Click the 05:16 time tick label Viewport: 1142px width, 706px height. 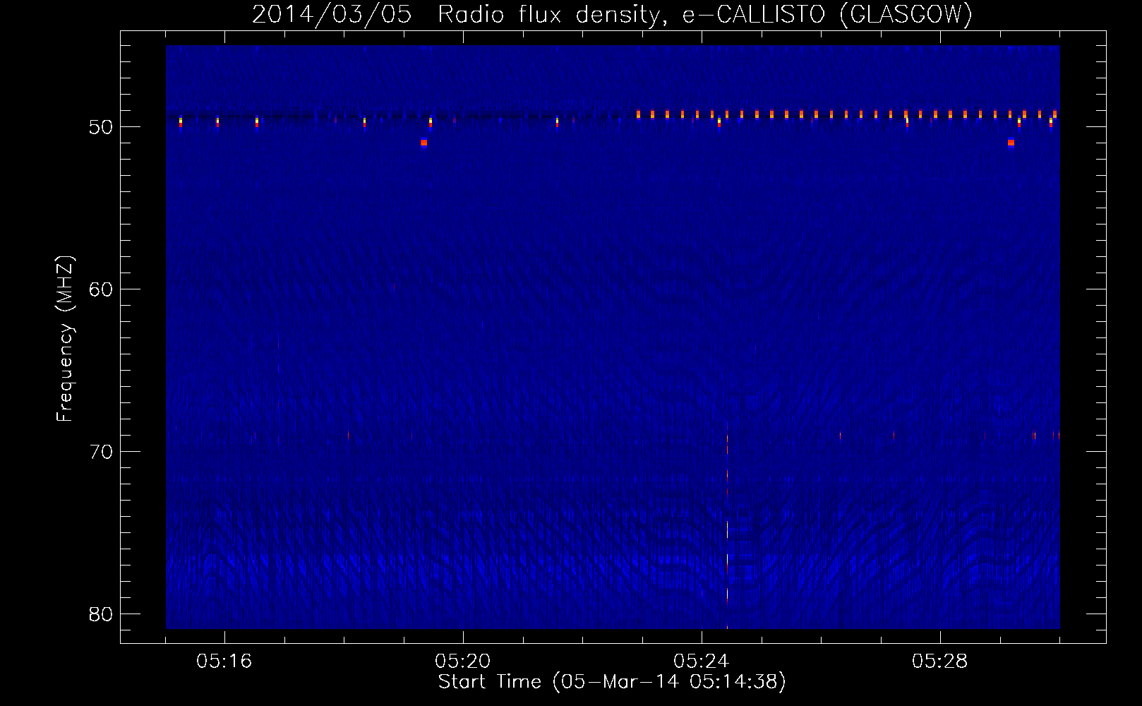point(224,661)
